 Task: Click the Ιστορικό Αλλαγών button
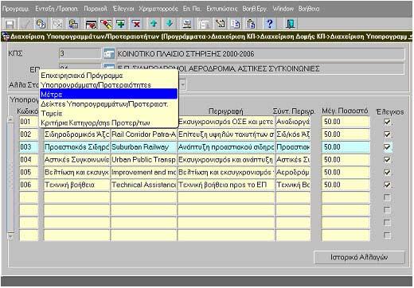(x=359, y=257)
